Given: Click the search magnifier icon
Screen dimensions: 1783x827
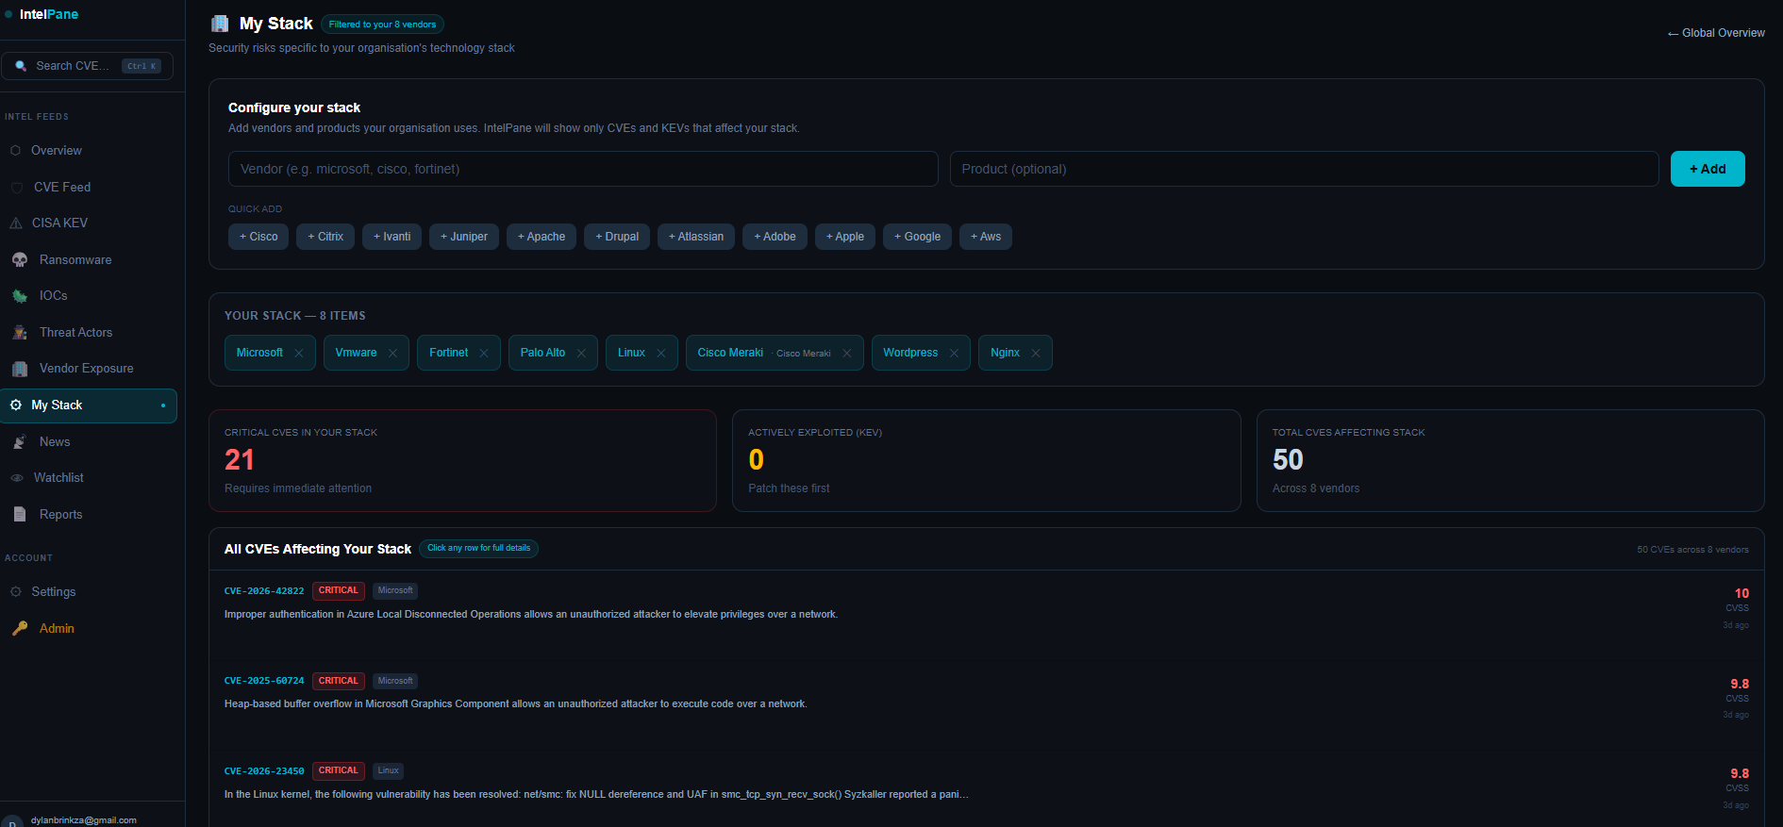Looking at the screenshot, I should [21, 66].
